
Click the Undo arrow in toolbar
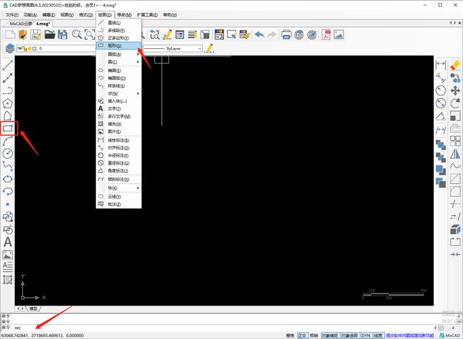[259, 34]
